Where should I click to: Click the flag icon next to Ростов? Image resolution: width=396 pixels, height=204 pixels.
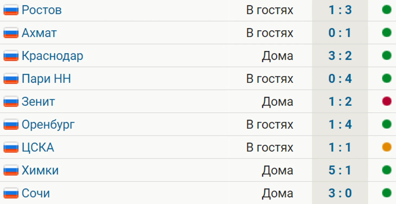(x=11, y=10)
